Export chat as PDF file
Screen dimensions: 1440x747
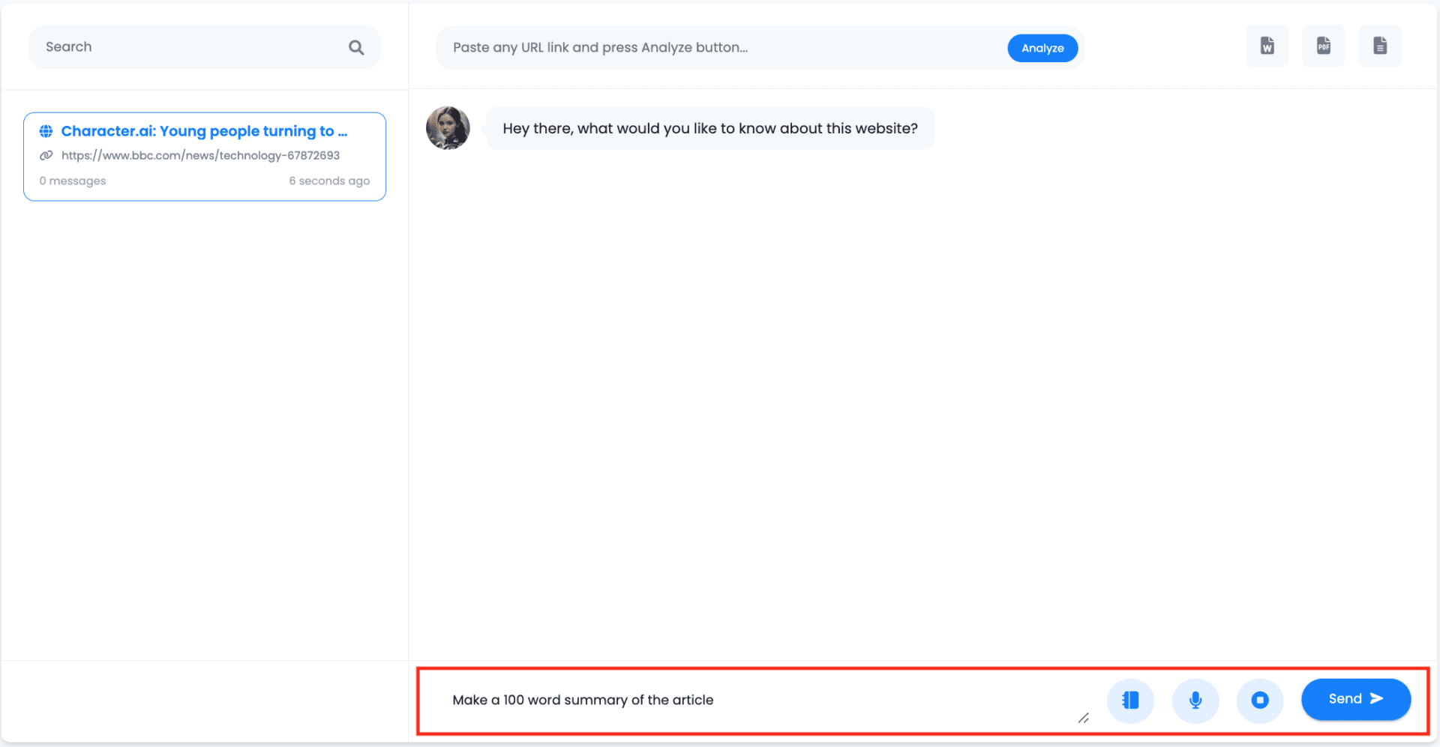(1323, 46)
